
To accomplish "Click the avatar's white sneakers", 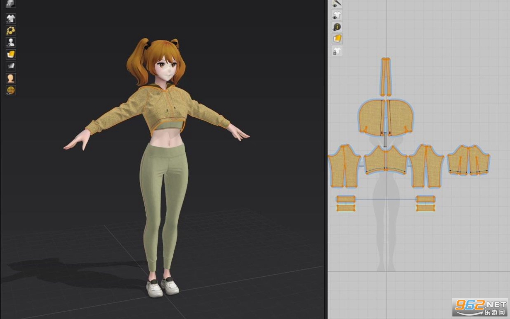I will coord(162,287).
